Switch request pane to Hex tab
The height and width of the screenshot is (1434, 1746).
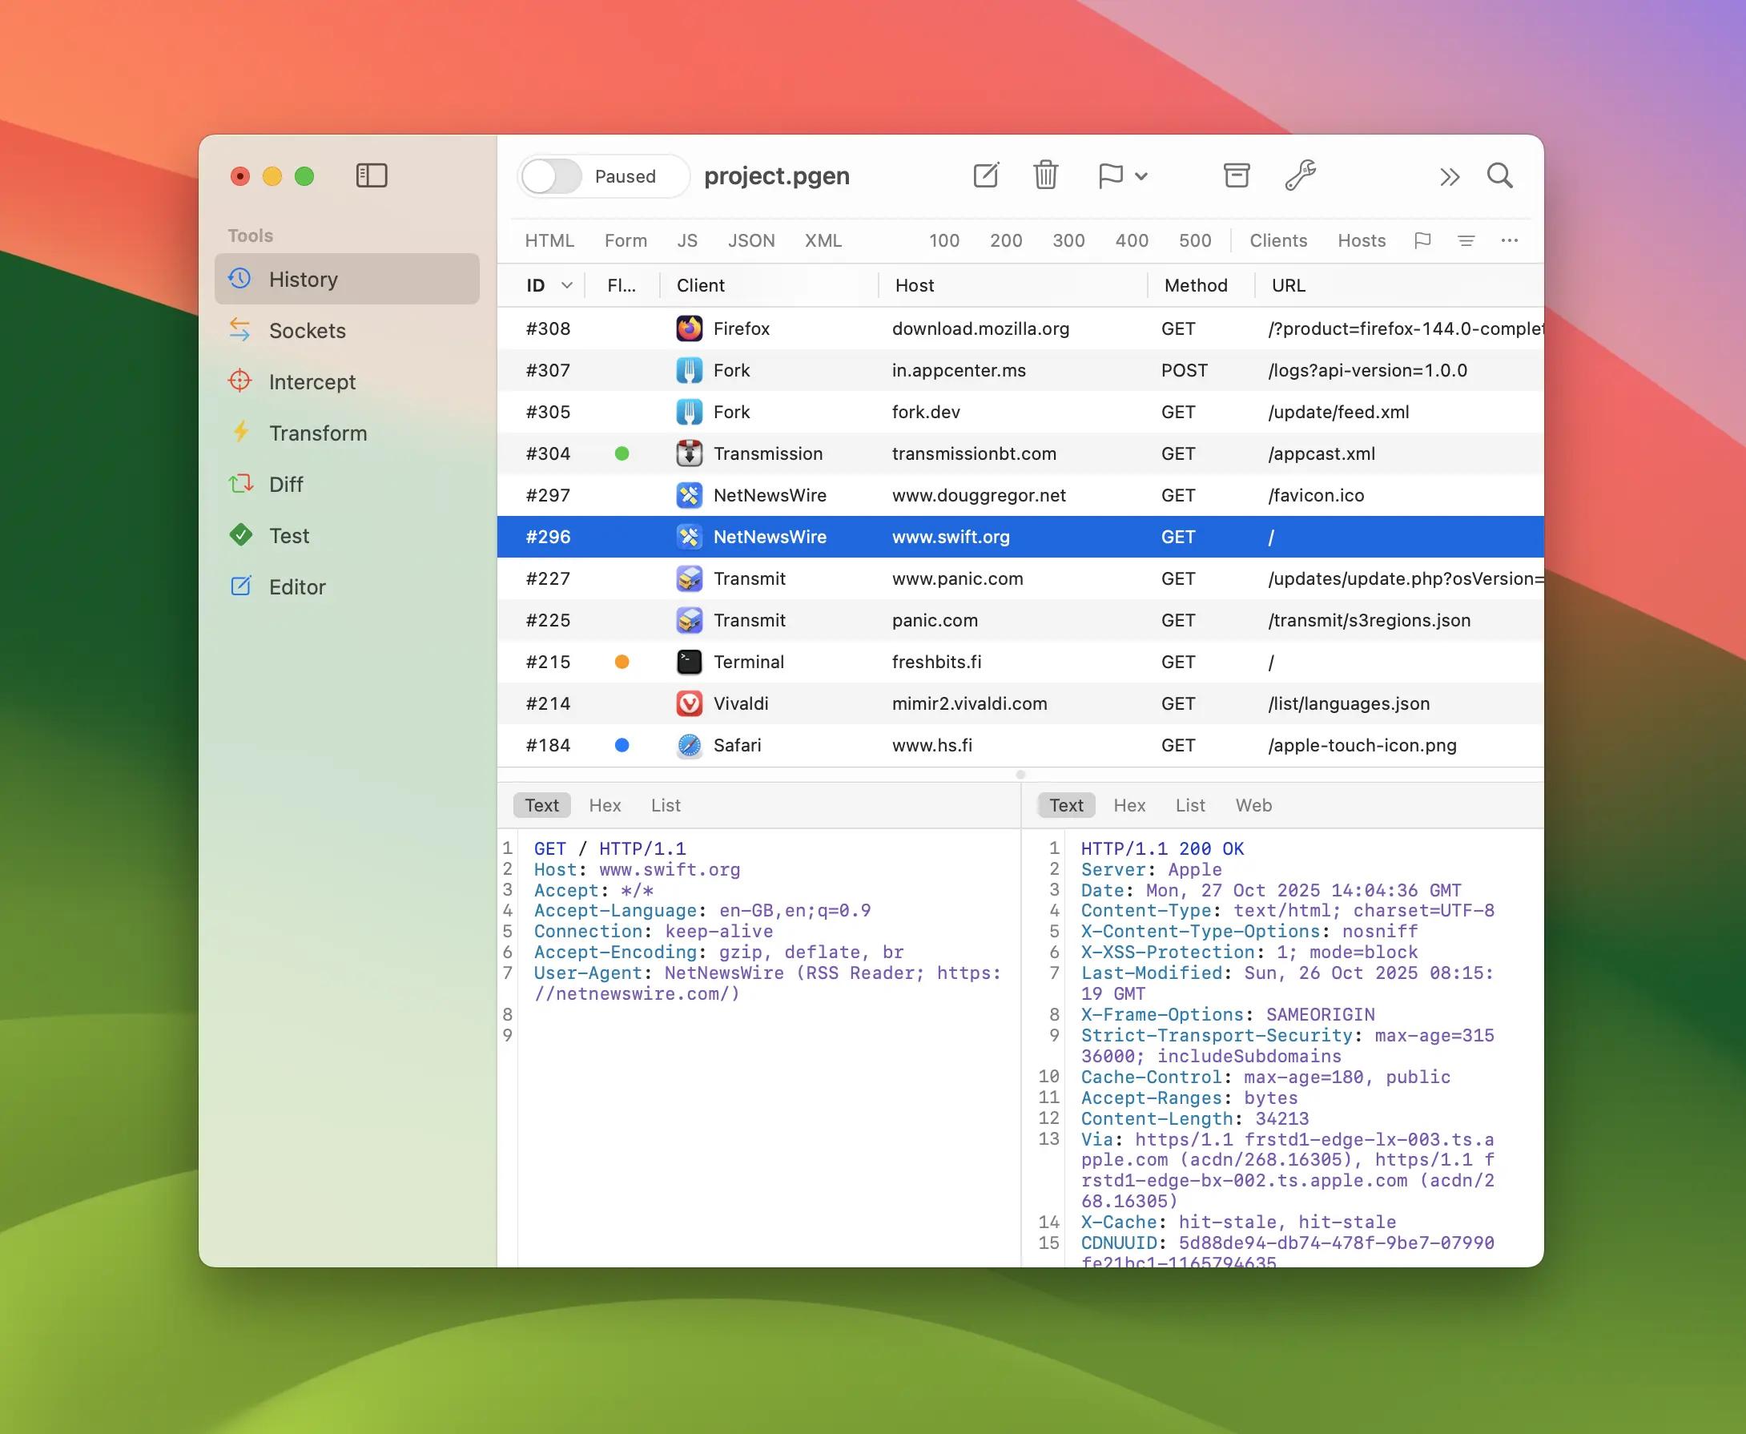pos(605,805)
